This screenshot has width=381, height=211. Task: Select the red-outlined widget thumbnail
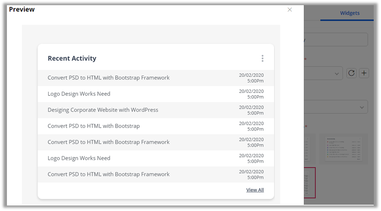pos(310,183)
